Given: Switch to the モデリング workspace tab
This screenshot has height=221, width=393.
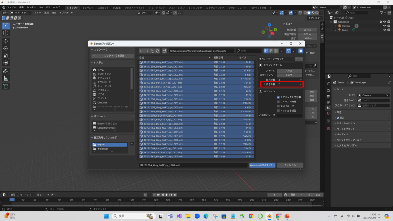Looking at the screenshot, I should click(88, 7).
